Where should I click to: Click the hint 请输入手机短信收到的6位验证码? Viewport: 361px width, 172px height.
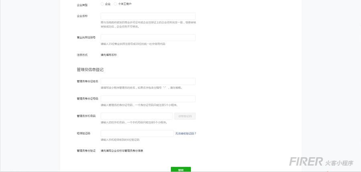click(120, 140)
